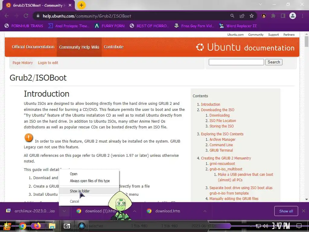Open the Partners top link
Image resolution: width=309 pixels, height=232 pixels.
(289, 34)
